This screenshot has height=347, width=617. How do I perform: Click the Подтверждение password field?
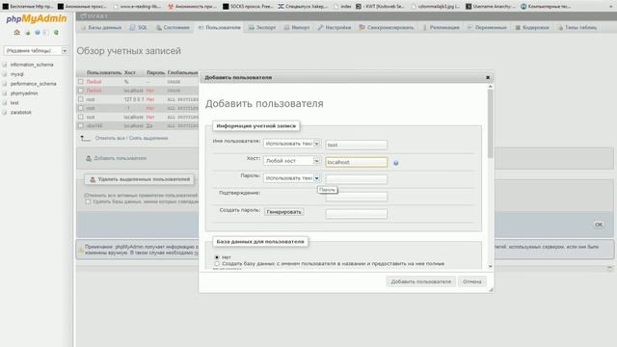[356, 197]
